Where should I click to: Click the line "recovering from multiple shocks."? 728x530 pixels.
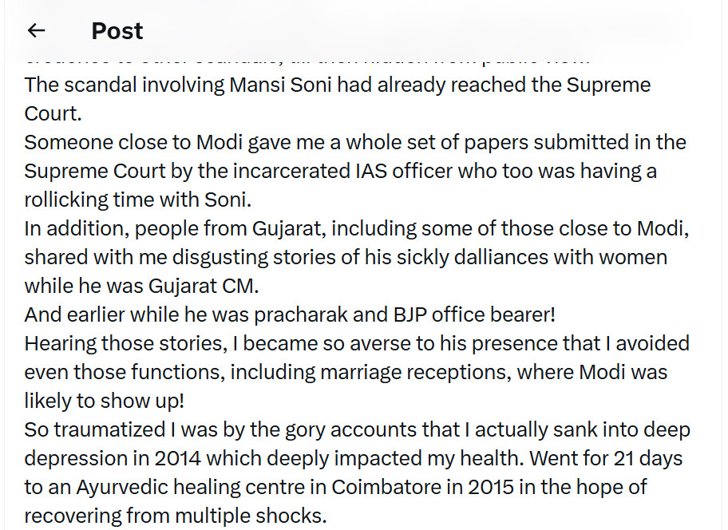point(176,516)
